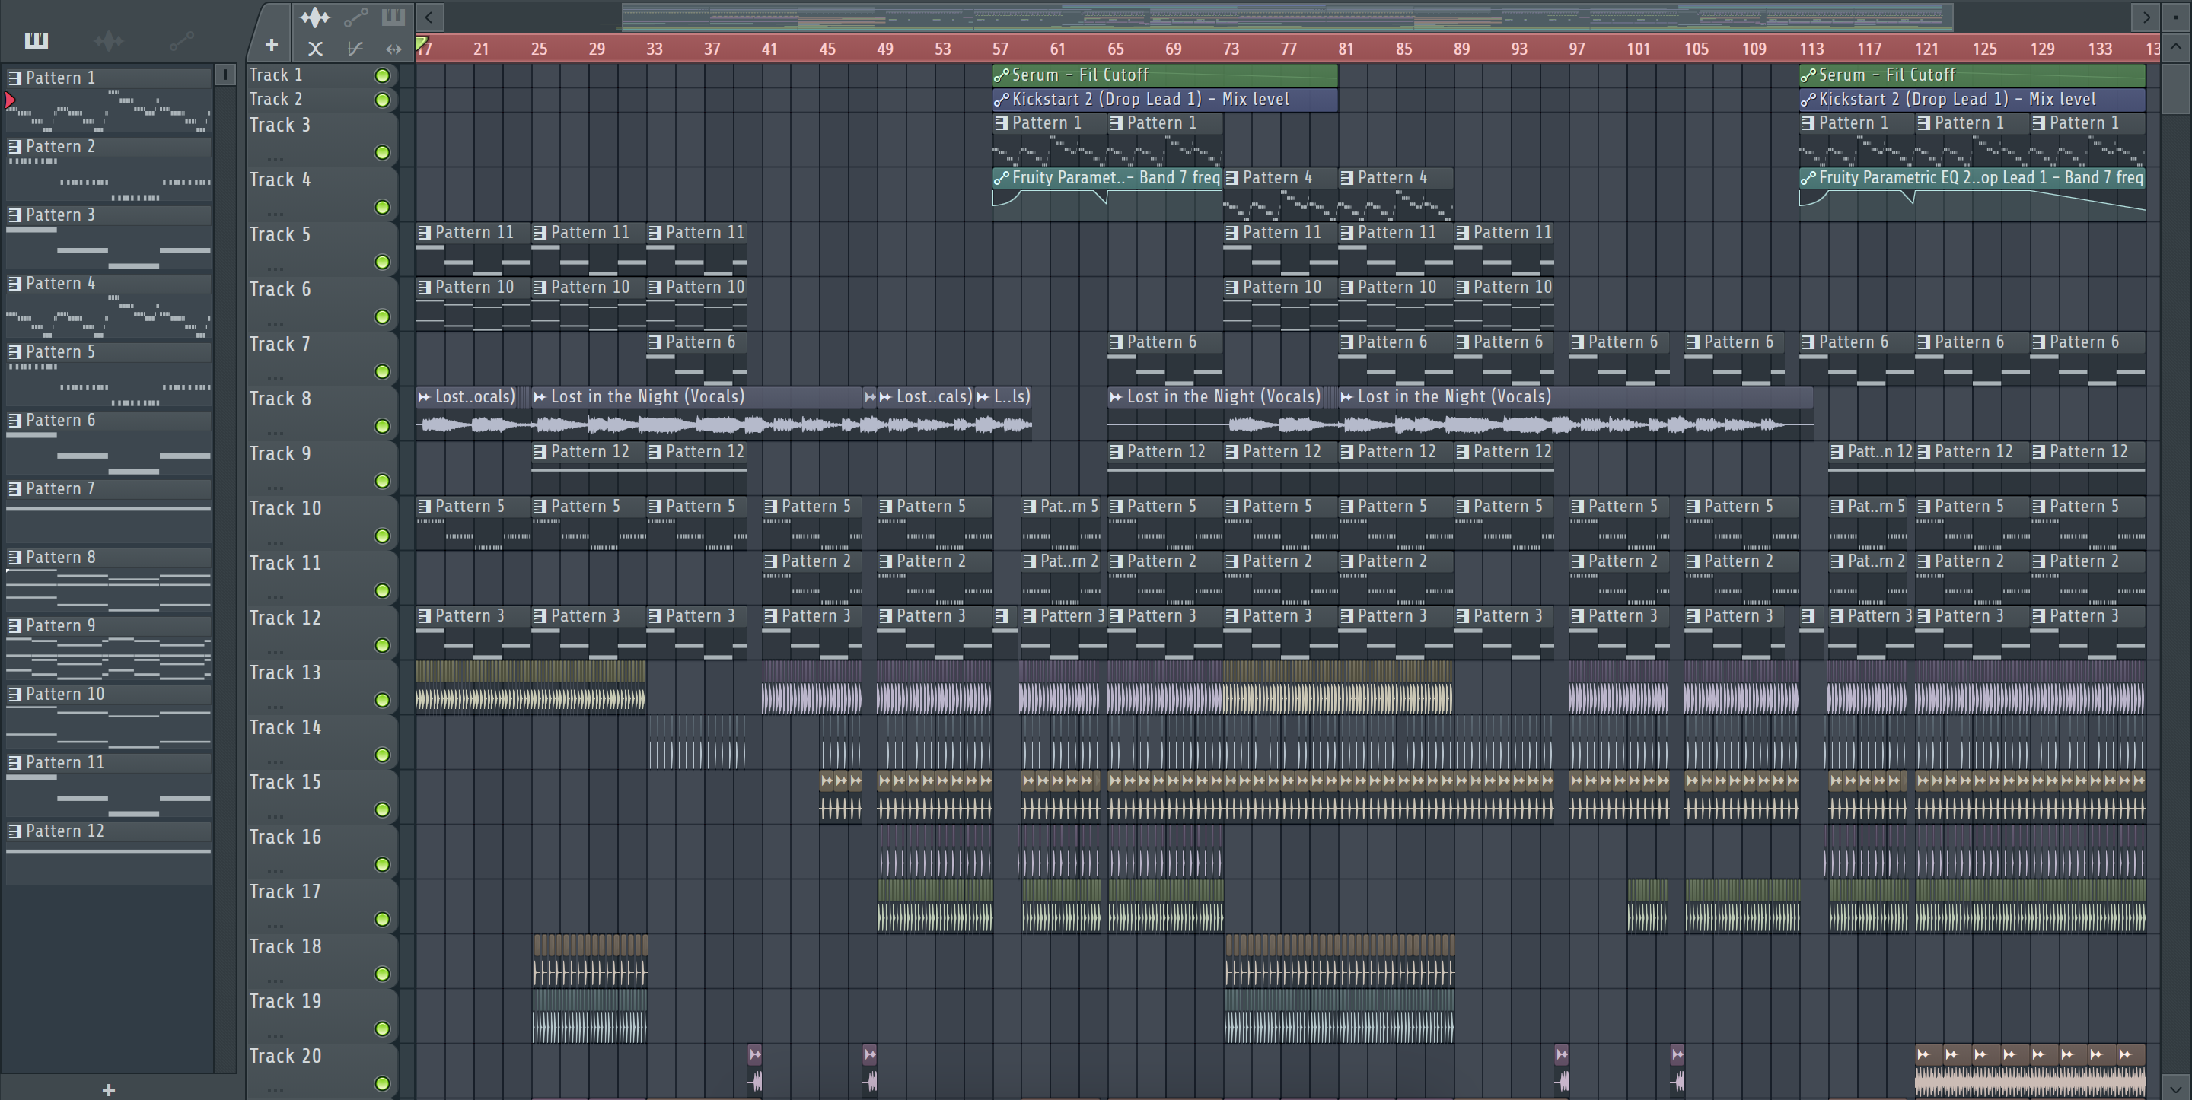Click bar 113 on the timeline ruler
2192x1100 pixels.
point(1811,49)
